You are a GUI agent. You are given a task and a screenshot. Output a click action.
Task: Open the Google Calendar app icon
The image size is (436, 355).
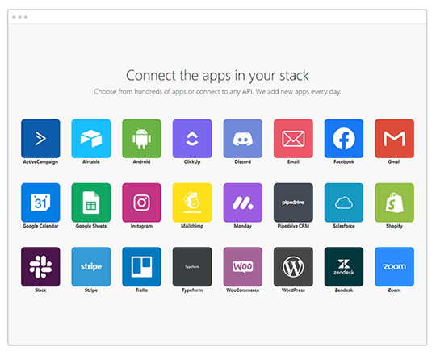tap(40, 203)
